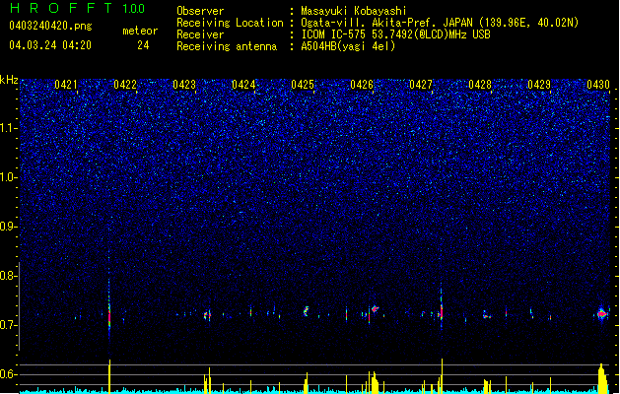Click the 'meteor' label

tap(140, 31)
